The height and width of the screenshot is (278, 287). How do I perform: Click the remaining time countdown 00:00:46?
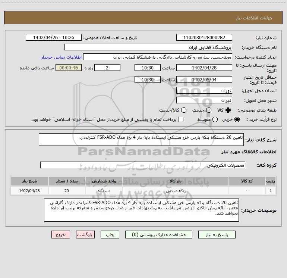(x=69, y=68)
